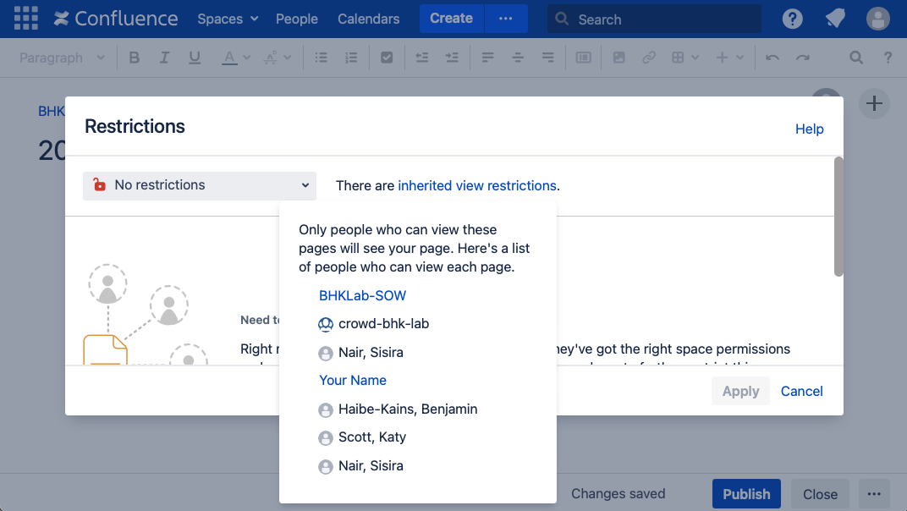Toggle bold formatting
The width and height of the screenshot is (907, 511).
pyautogui.click(x=135, y=58)
